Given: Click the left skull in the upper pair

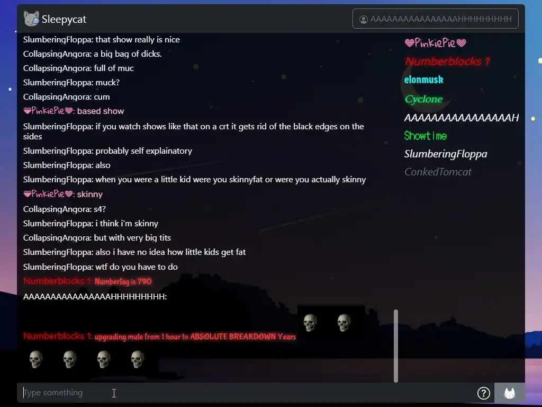Looking at the screenshot, I should [310, 323].
